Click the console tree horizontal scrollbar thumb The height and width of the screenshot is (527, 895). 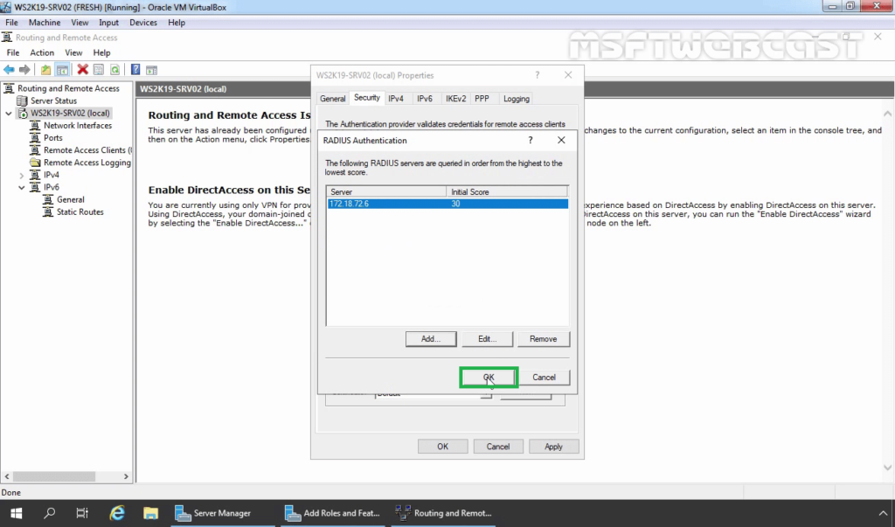pyautogui.click(x=54, y=476)
